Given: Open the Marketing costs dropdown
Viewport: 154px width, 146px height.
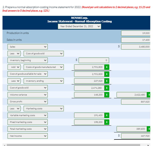Looking at the screenshot, I should tap(44, 109).
